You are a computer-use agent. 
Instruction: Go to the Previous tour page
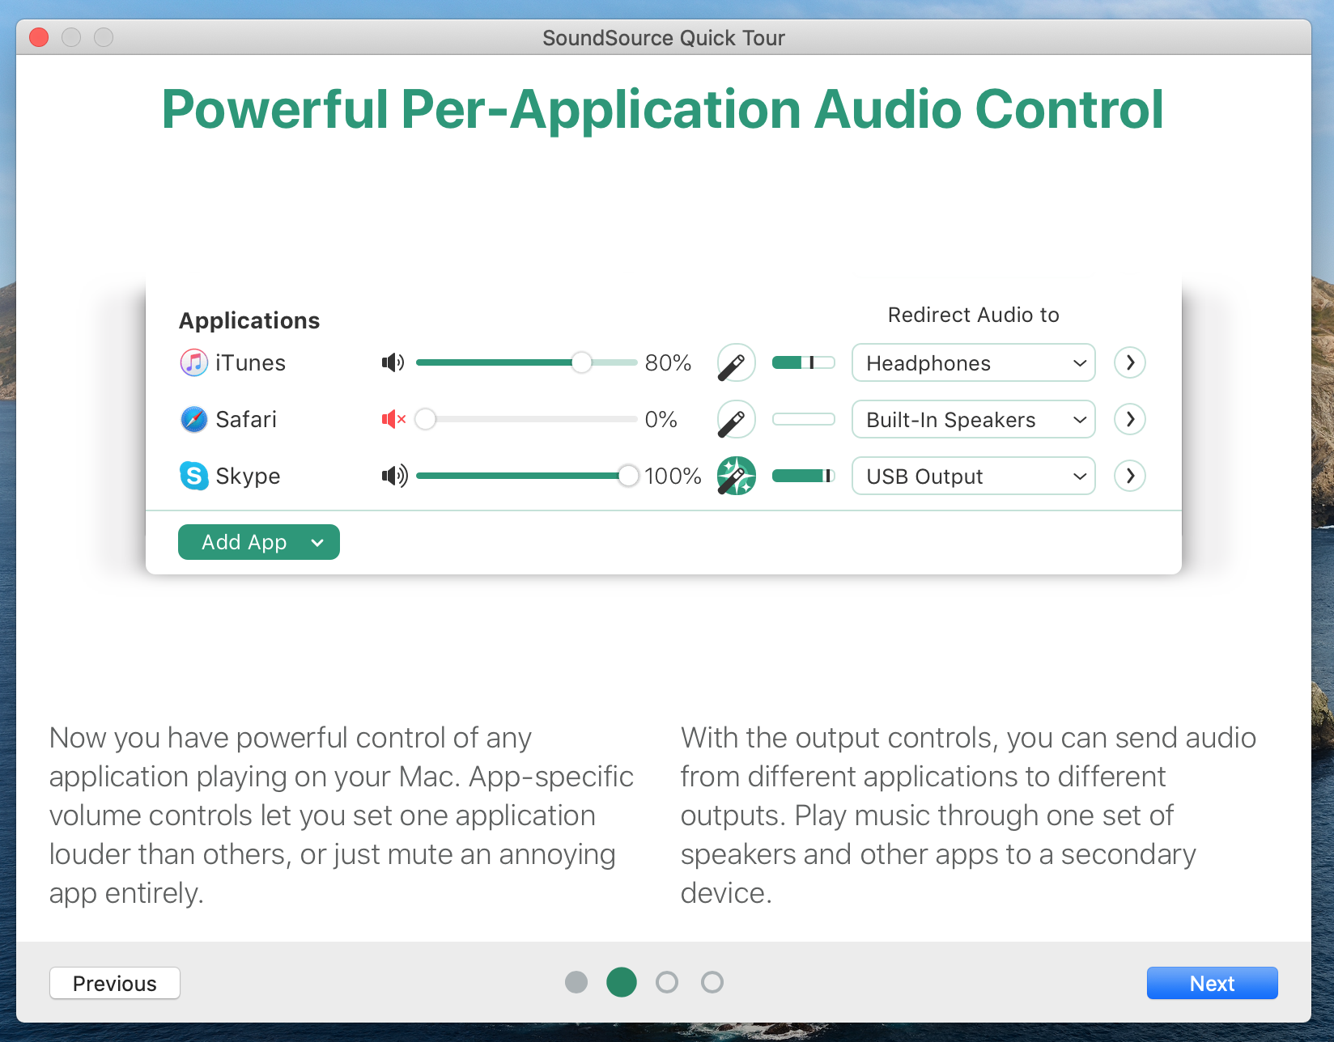pos(115,983)
